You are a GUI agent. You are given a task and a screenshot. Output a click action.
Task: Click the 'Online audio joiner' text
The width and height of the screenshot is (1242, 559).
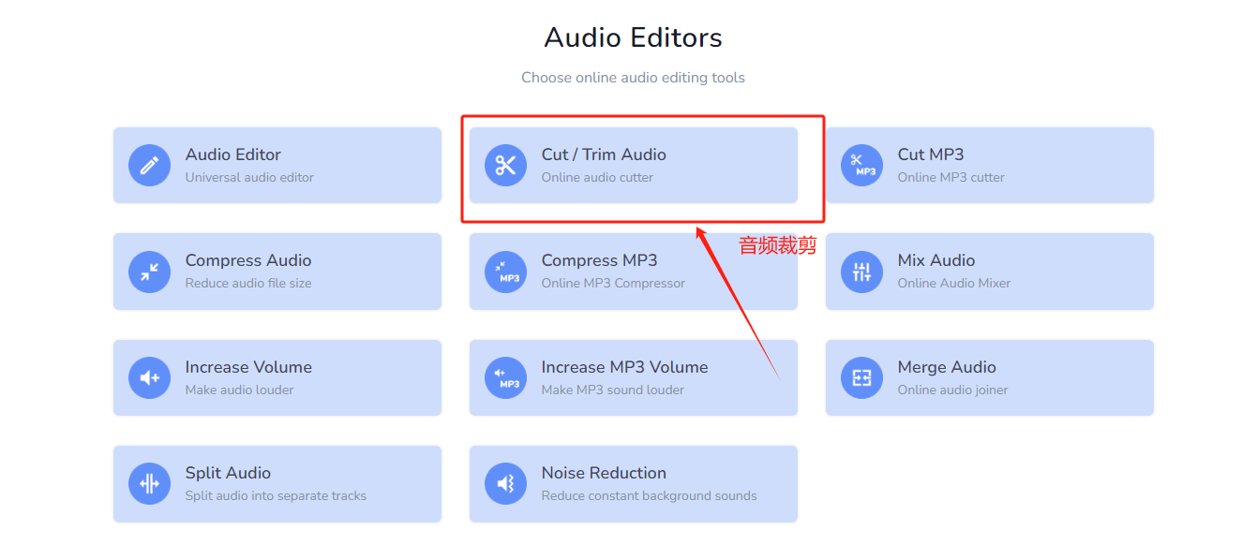(x=953, y=390)
